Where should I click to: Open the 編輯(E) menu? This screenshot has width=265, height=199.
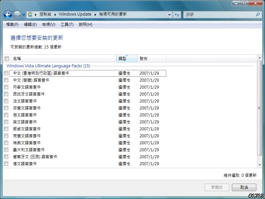tap(30, 24)
